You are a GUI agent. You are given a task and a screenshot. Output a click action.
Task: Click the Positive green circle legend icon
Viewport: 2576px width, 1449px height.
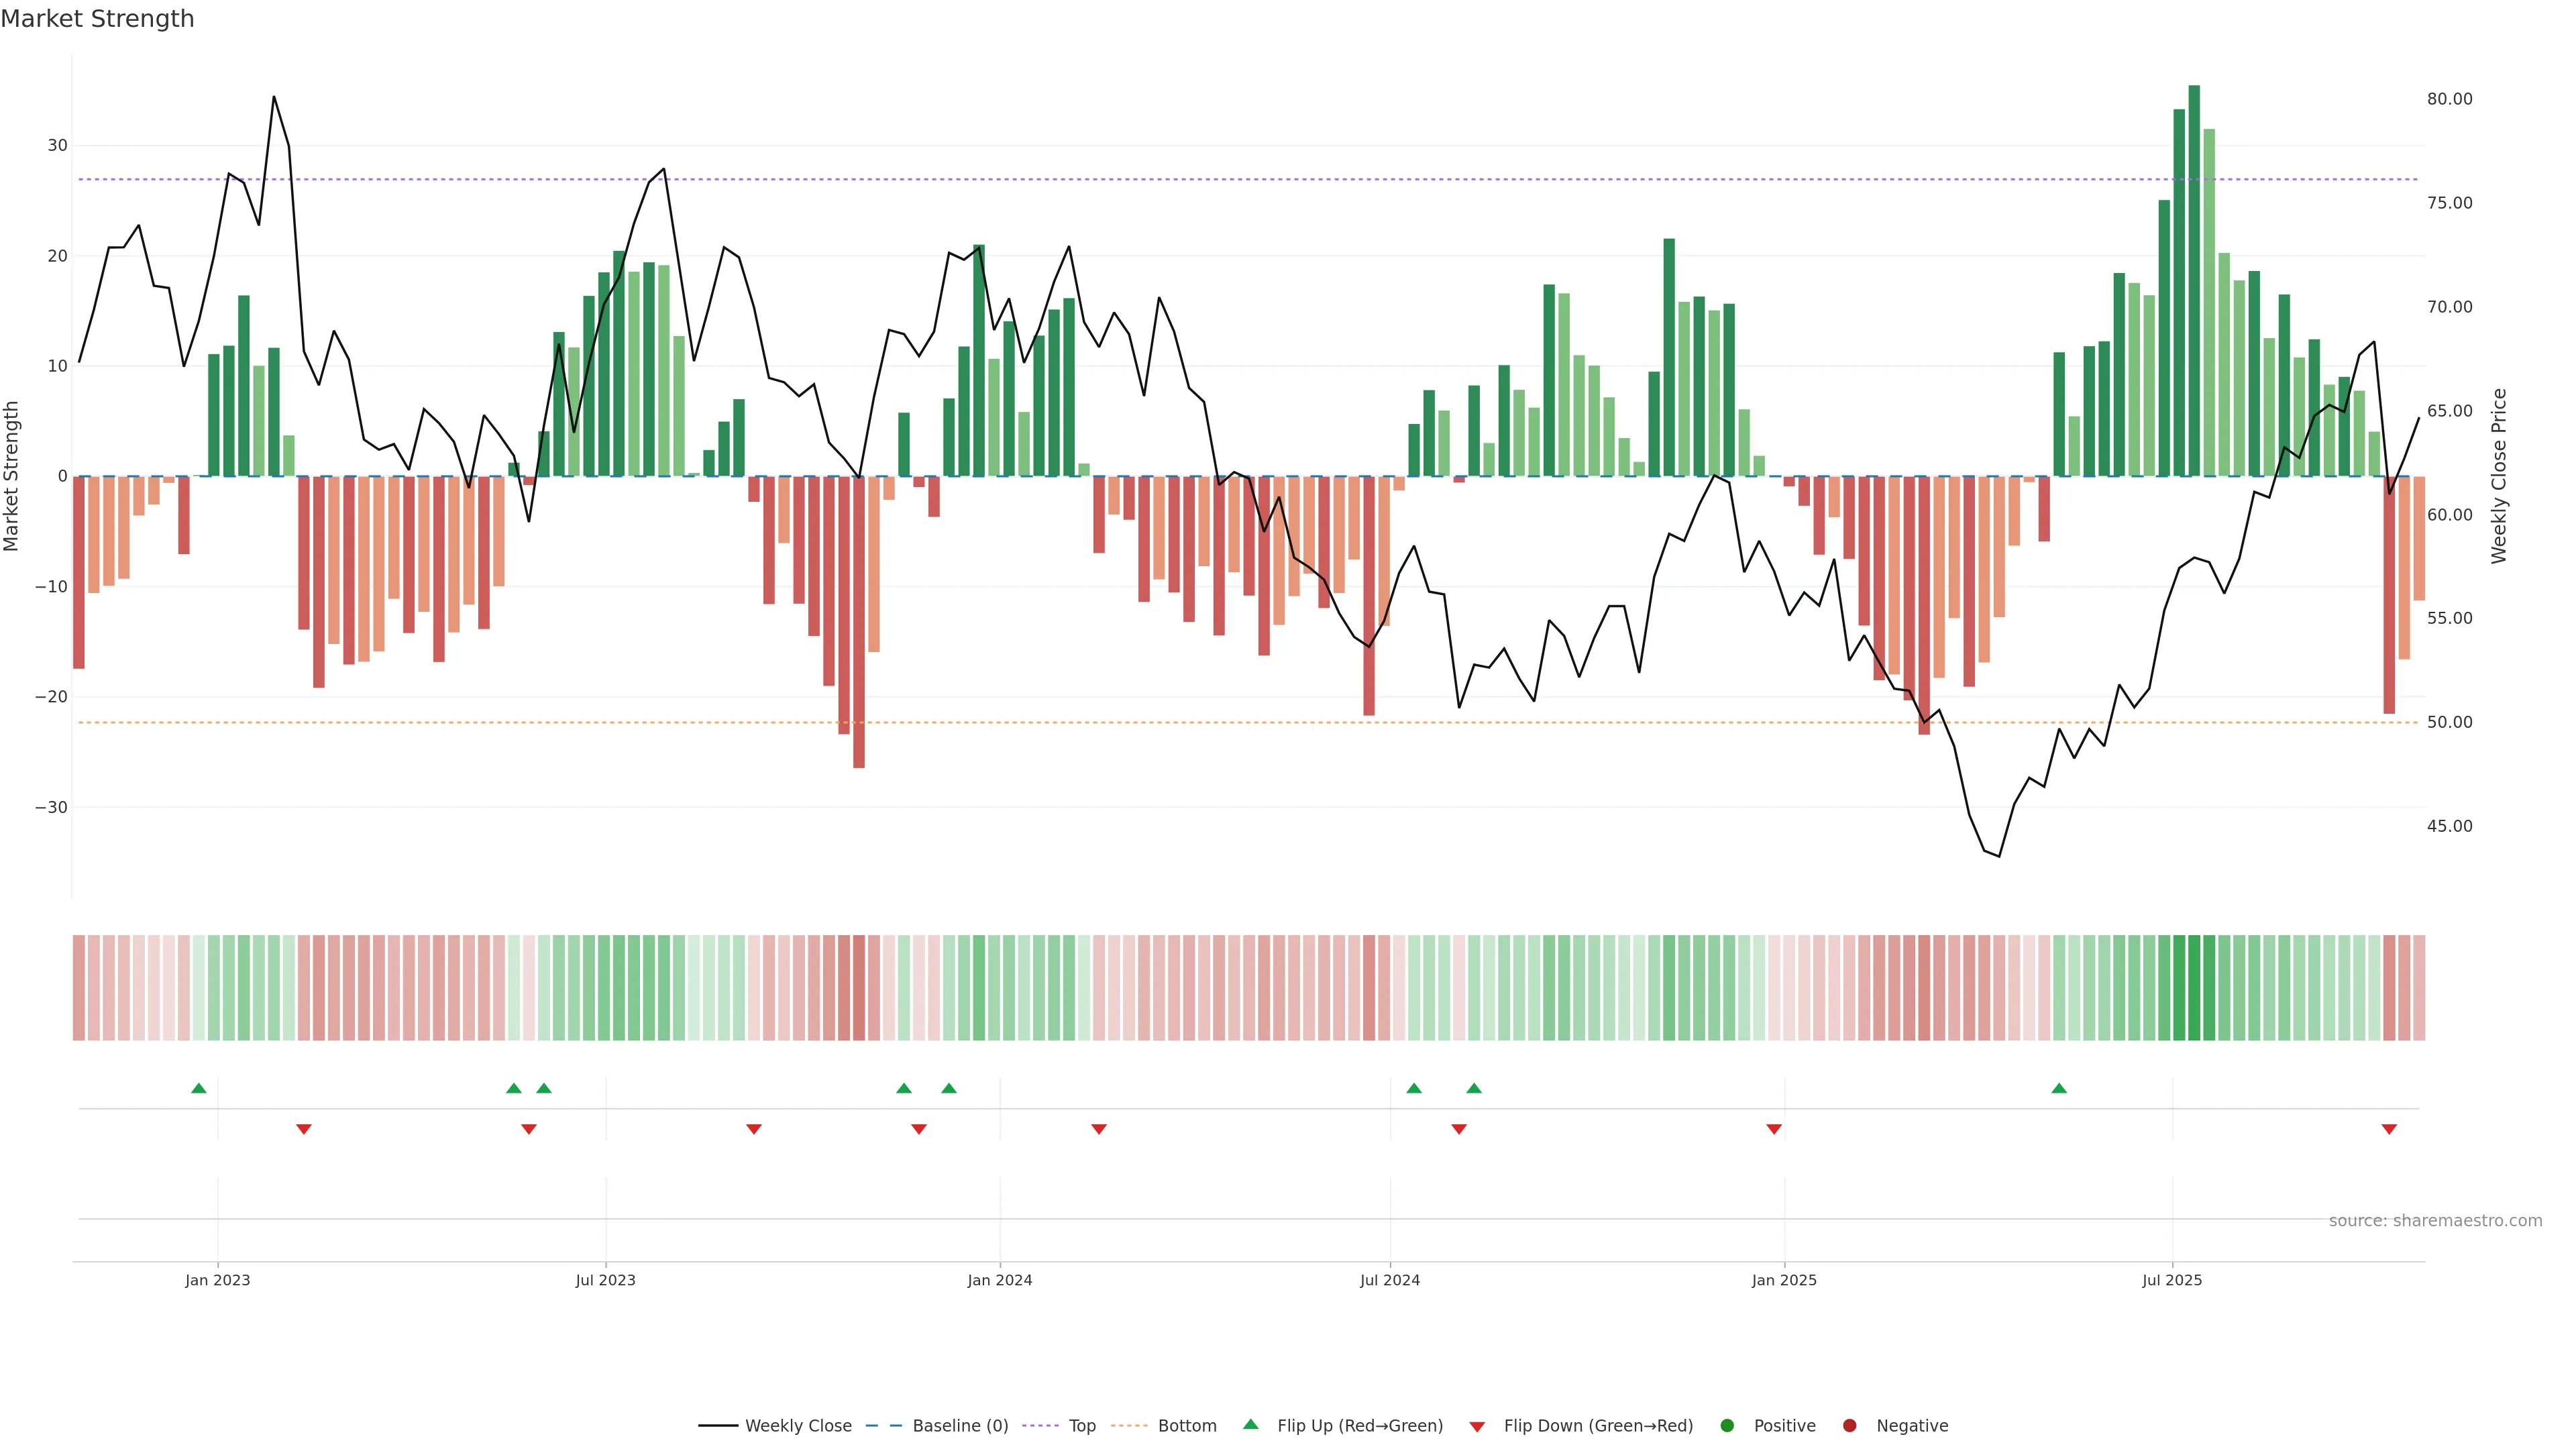click(1727, 1426)
